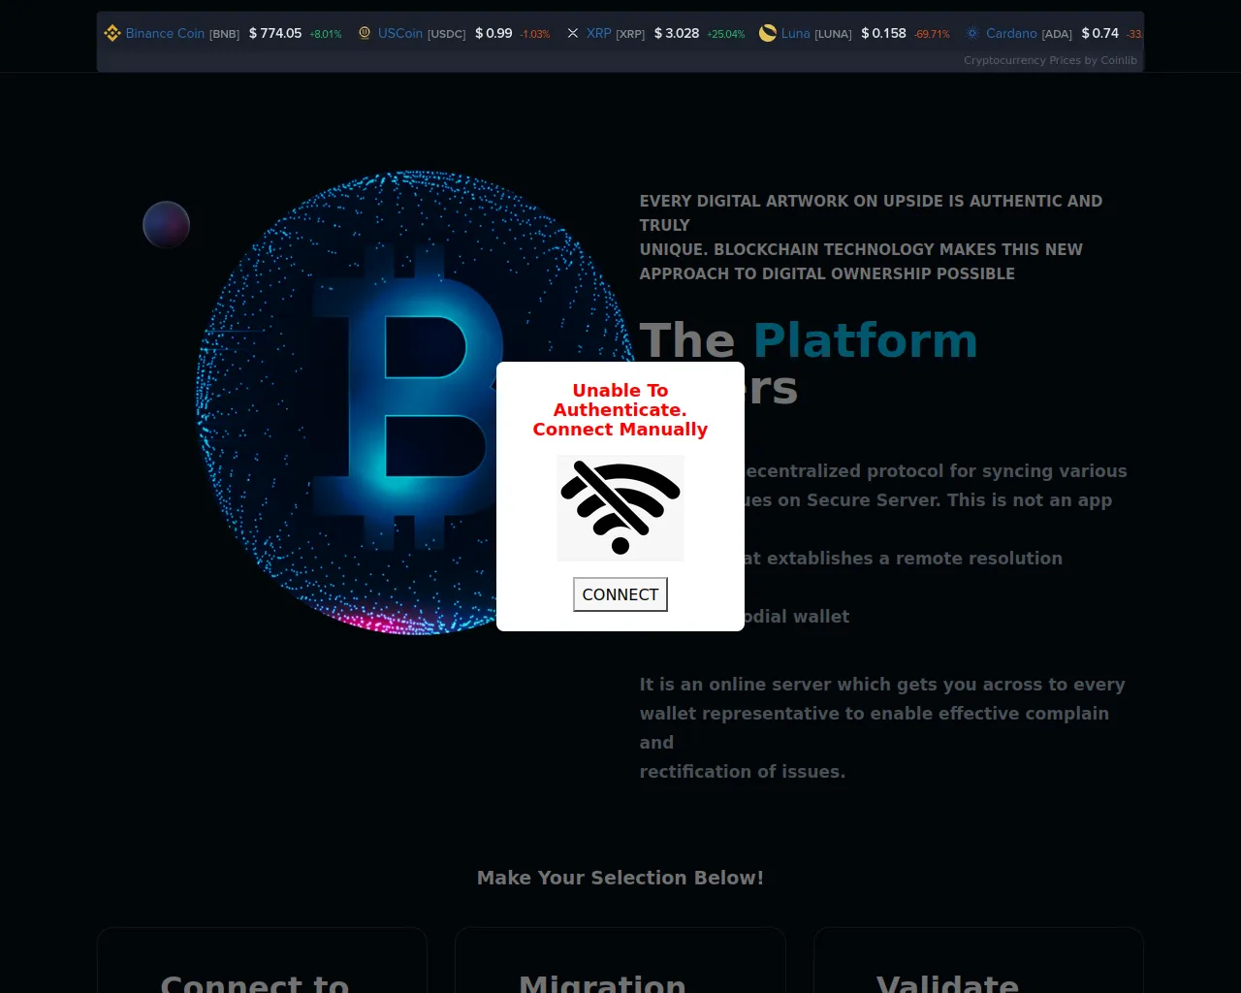This screenshot has width=1241, height=993.
Task: Click the Binance Coin logo icon
Action: (112, 33)
